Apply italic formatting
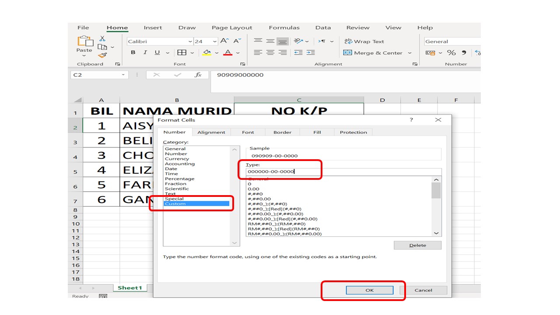The image size is (560, 315). coord(145,52)
